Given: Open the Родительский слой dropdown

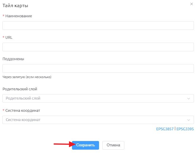Looking at the screenshot, I should pyautogui.click(x=98, y=98).
